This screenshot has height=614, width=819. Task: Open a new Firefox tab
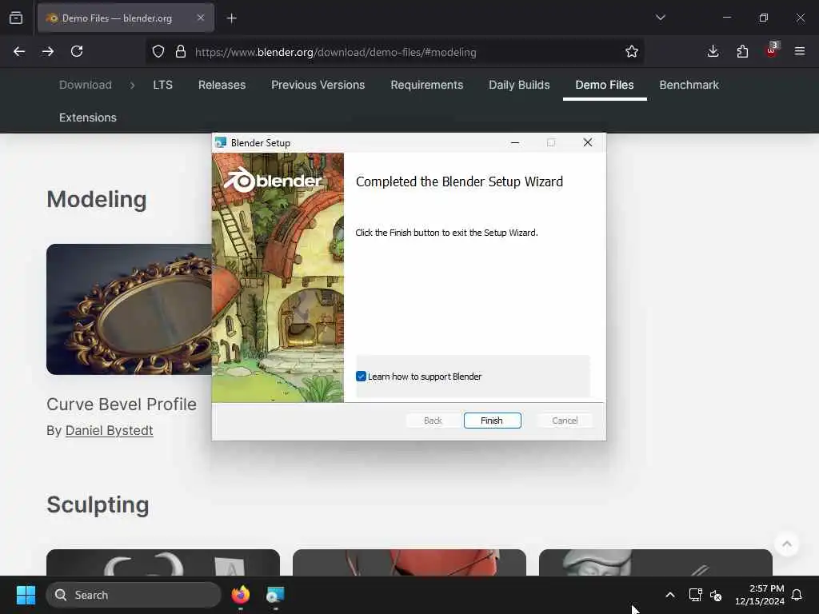pos(232,18)
